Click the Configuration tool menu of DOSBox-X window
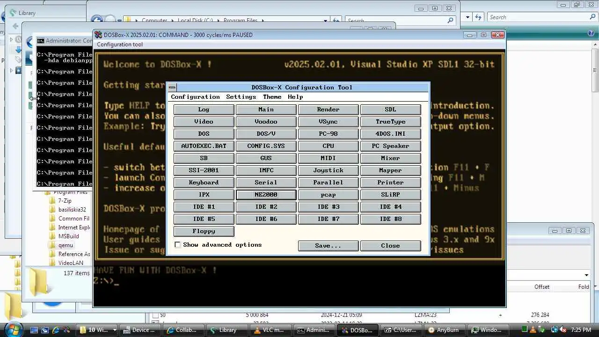This screenshot has width=599, height=337. pos(120,44)
